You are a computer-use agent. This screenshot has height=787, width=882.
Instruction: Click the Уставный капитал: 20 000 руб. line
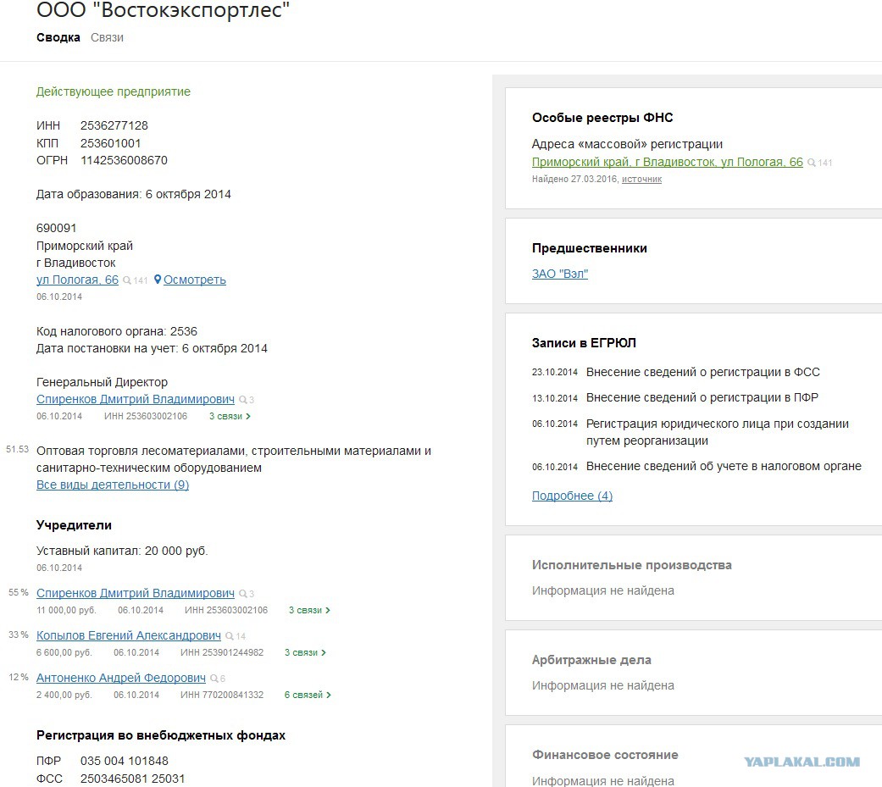[x=122, y=551]
